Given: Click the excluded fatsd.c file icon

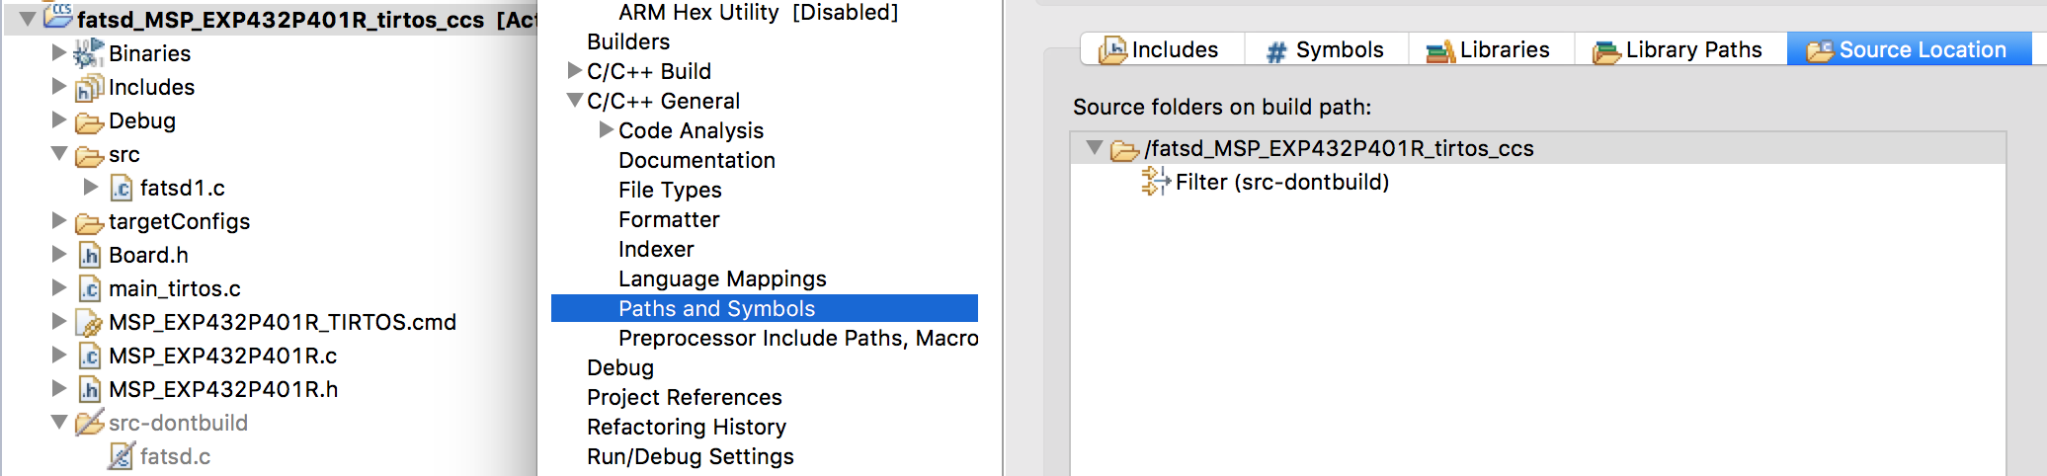Looking at the screenshot, I should click(x=122, y=456).
